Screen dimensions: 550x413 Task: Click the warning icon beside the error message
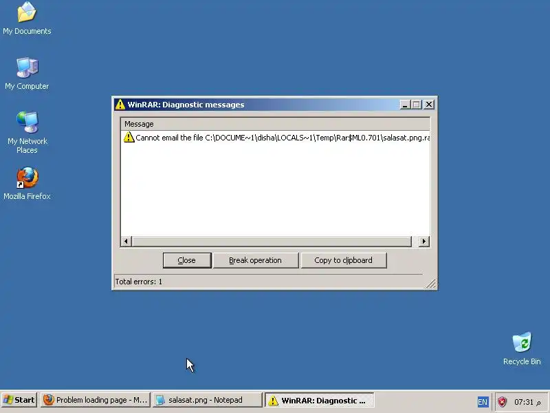click(x=129, y=137)
